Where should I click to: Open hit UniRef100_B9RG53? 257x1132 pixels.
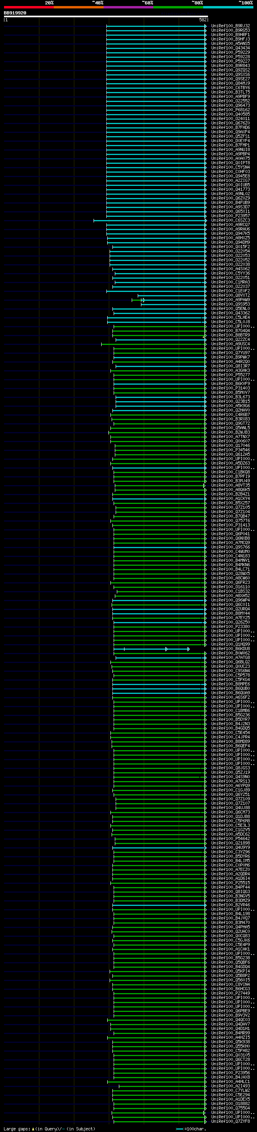[x=230, y=31]
